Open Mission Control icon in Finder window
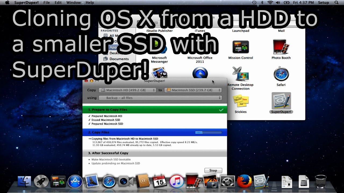Viewport: 344px width, 193px height. coord(241,47)
